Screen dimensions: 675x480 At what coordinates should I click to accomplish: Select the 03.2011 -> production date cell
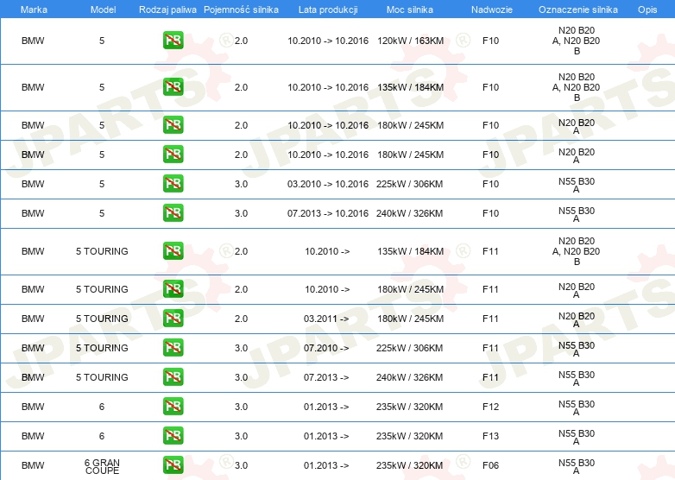click(326, 319)
